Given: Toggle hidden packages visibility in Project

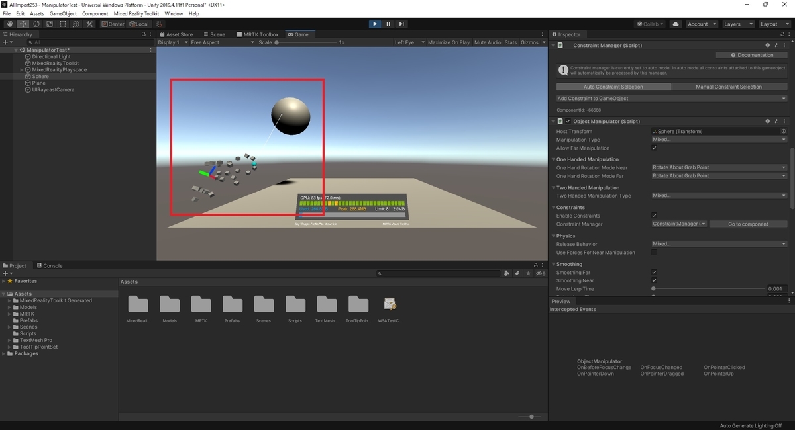Looking at the screenshot, I should (x=542, y=273).
